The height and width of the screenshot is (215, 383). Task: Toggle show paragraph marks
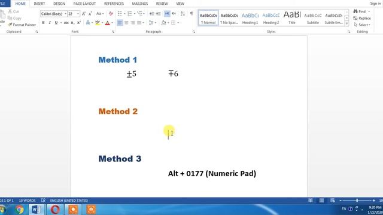tap(191, 14)
